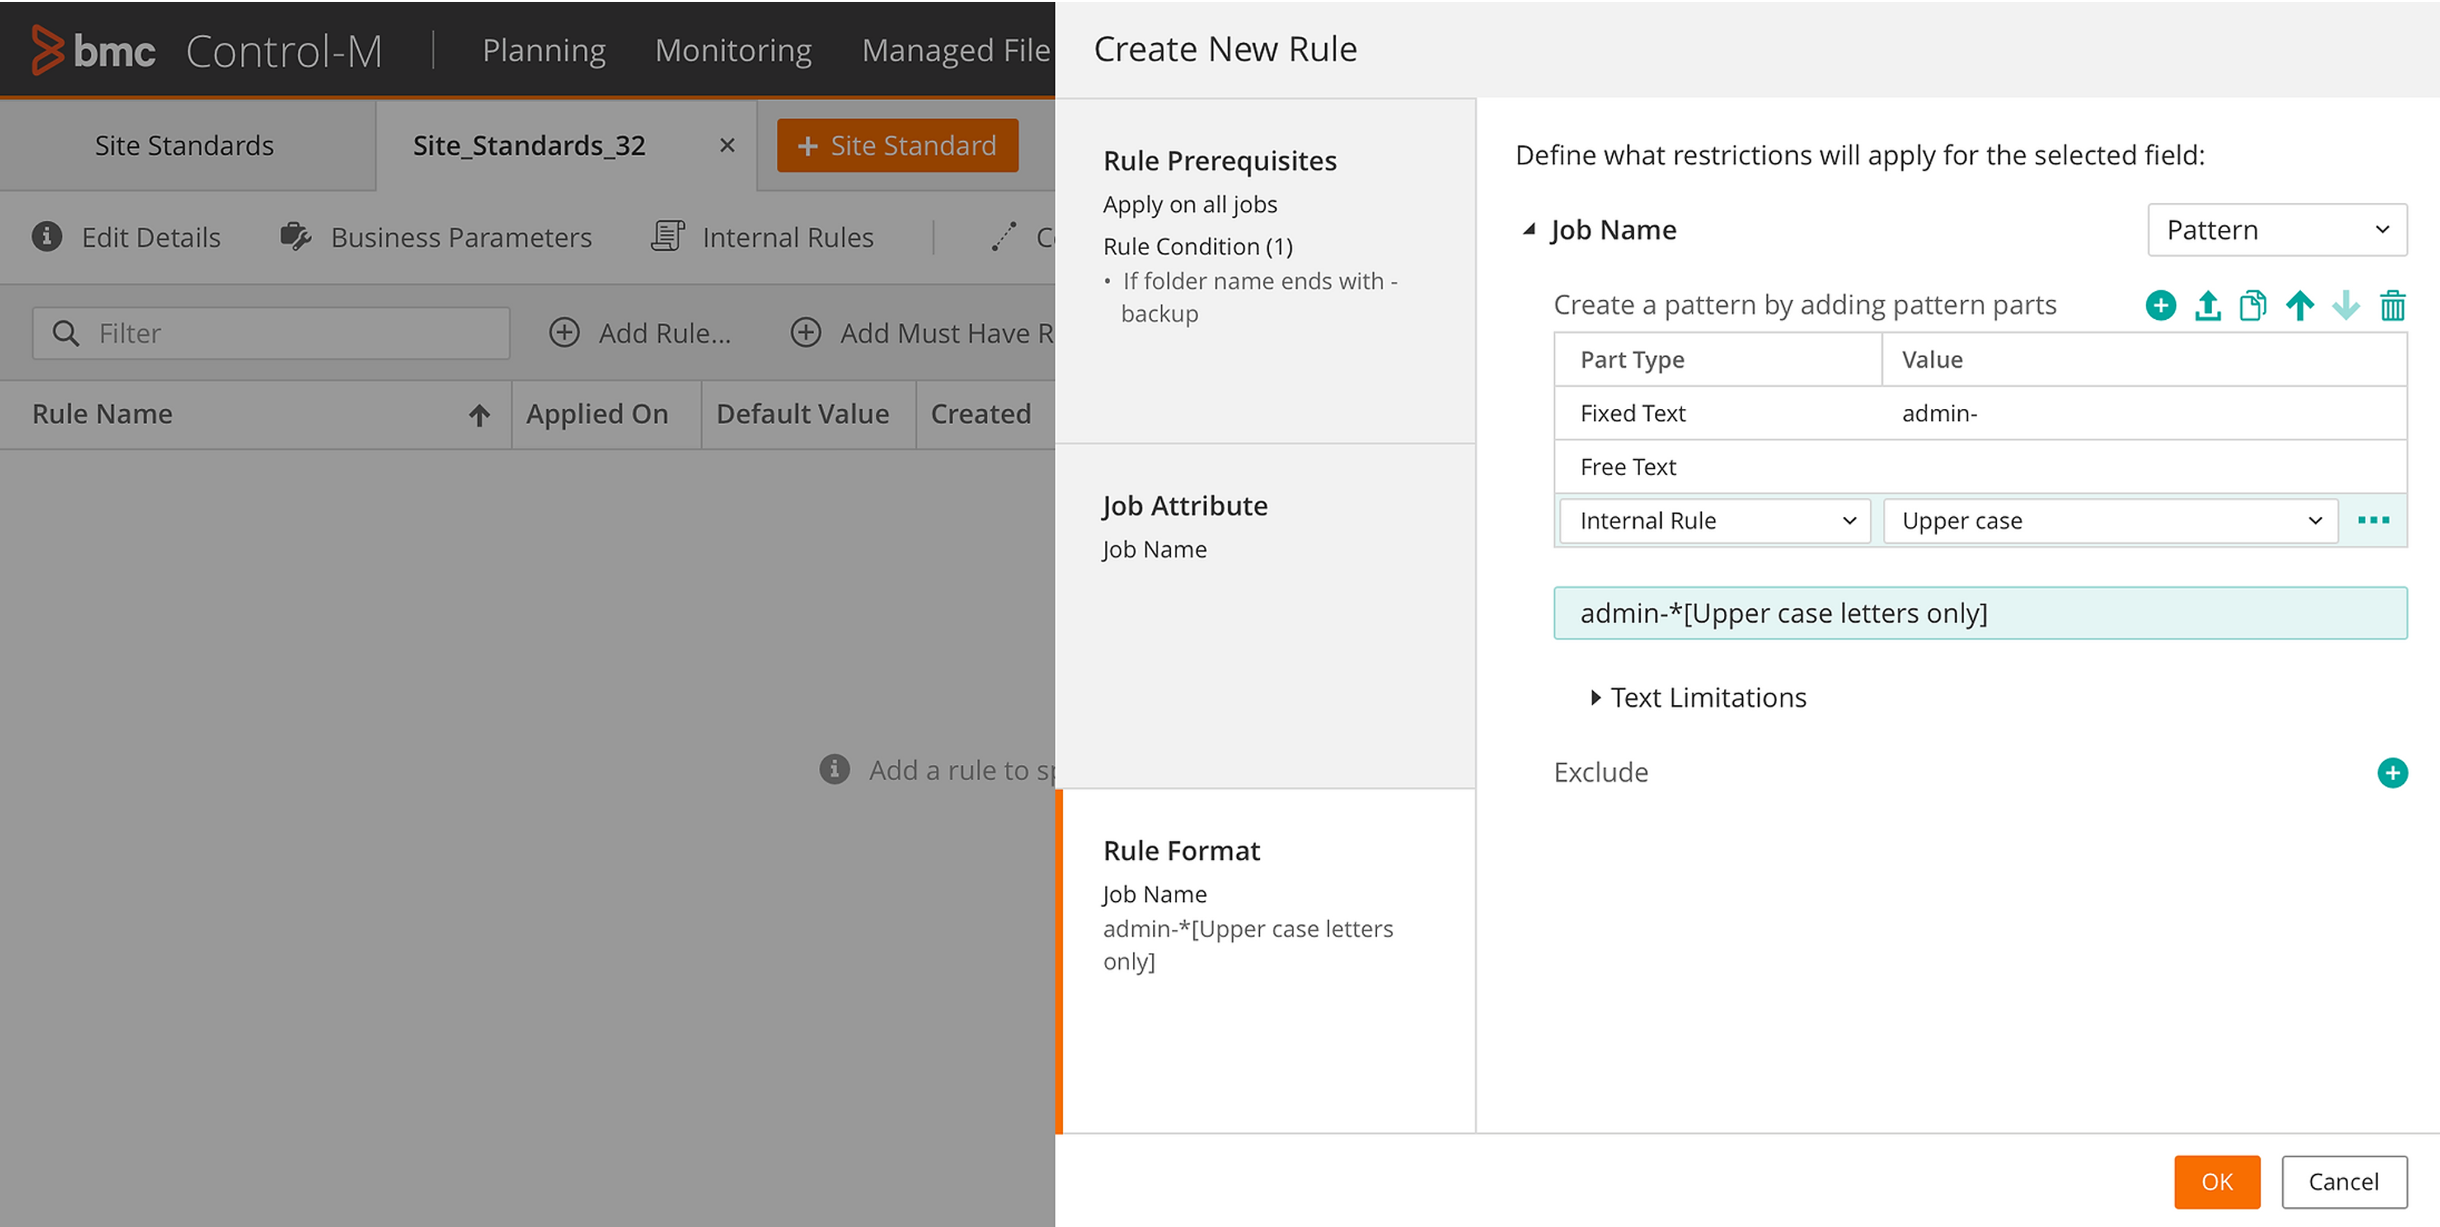Viewport: 2440px width, 1227px height.
Task: Click the Add Must Have Rule plus icon
Action: point(806,332)
